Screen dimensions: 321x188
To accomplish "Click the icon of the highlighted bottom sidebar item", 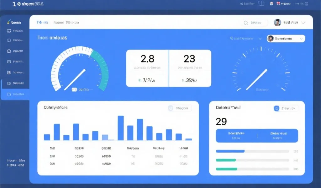I will pos(9,94).
